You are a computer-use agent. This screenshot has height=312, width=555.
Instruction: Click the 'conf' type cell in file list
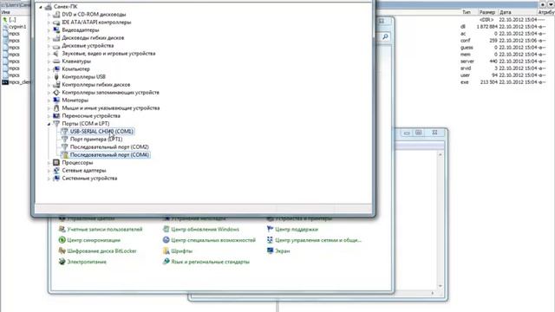click(x=466, y=41)
